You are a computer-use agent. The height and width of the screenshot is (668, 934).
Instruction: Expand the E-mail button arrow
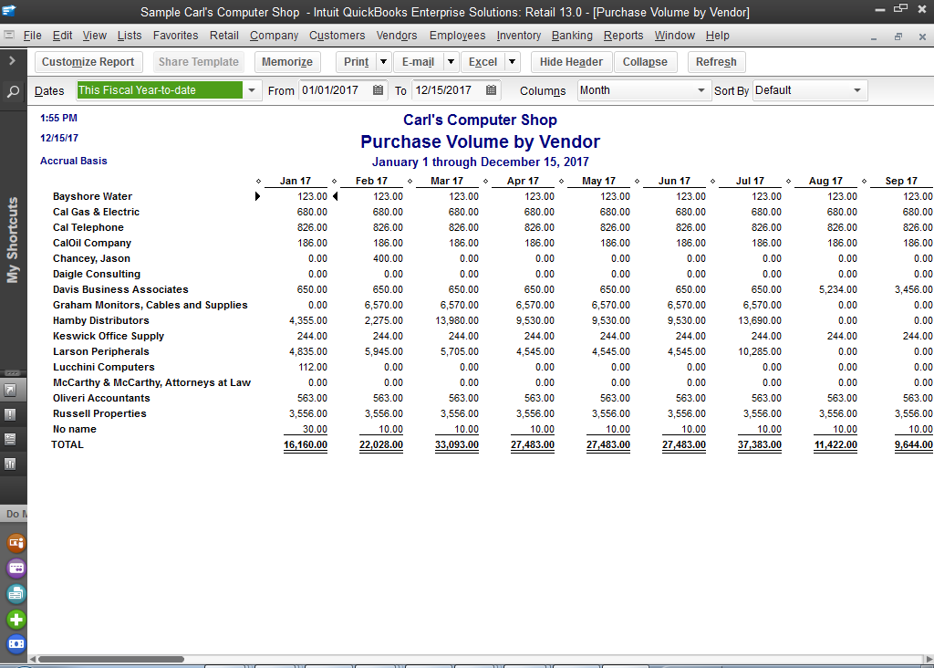coord(451,62)
